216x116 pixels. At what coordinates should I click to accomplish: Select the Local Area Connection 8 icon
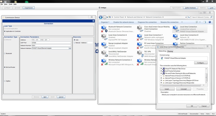(x=176, y=37)
